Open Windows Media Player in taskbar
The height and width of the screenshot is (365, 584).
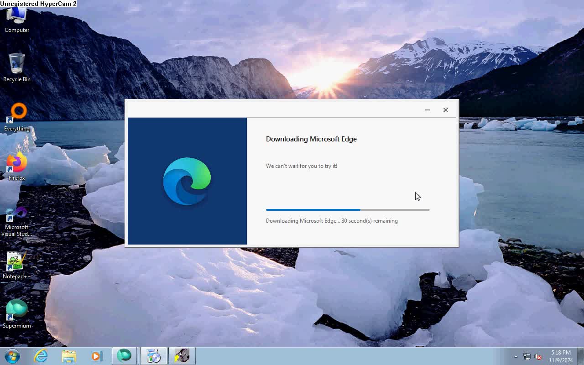coord(96,356)
